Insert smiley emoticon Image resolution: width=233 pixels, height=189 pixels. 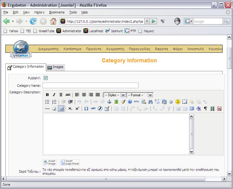pos(178,102)
